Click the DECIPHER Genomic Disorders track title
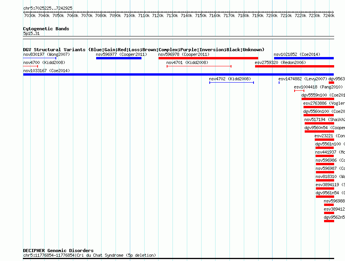The width and height of the screenshot is (345, 261). pyautogui.click(x=58, y=251)
